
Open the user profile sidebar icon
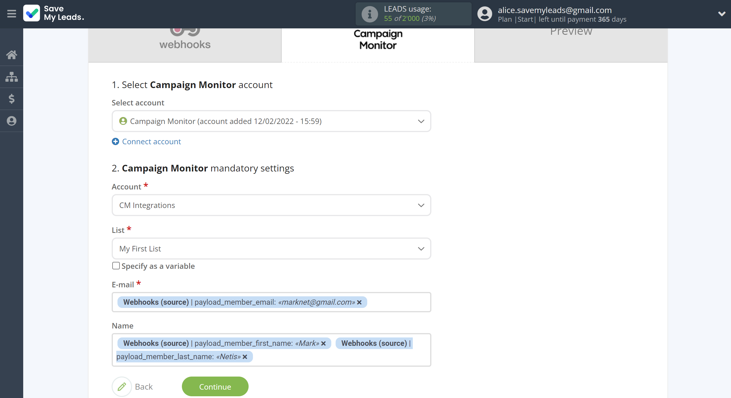[12, 121]
